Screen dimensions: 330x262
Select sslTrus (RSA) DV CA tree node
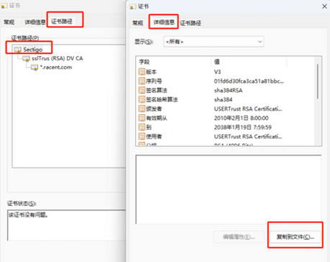[x=58, y=58]
